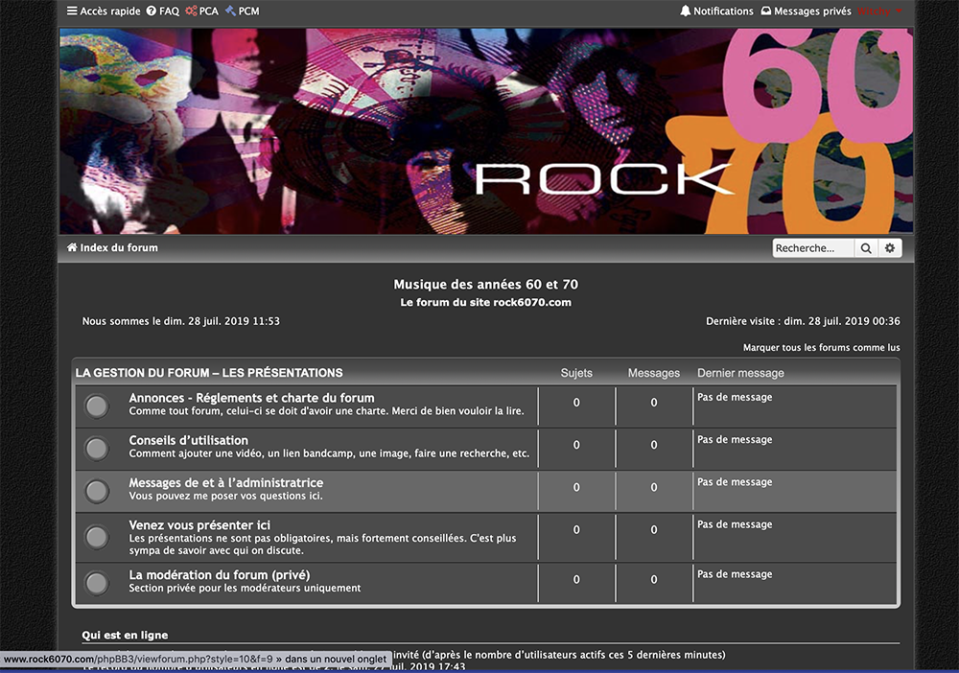
Task: Open the Notifications dropdown
Action: coord(716,11)
